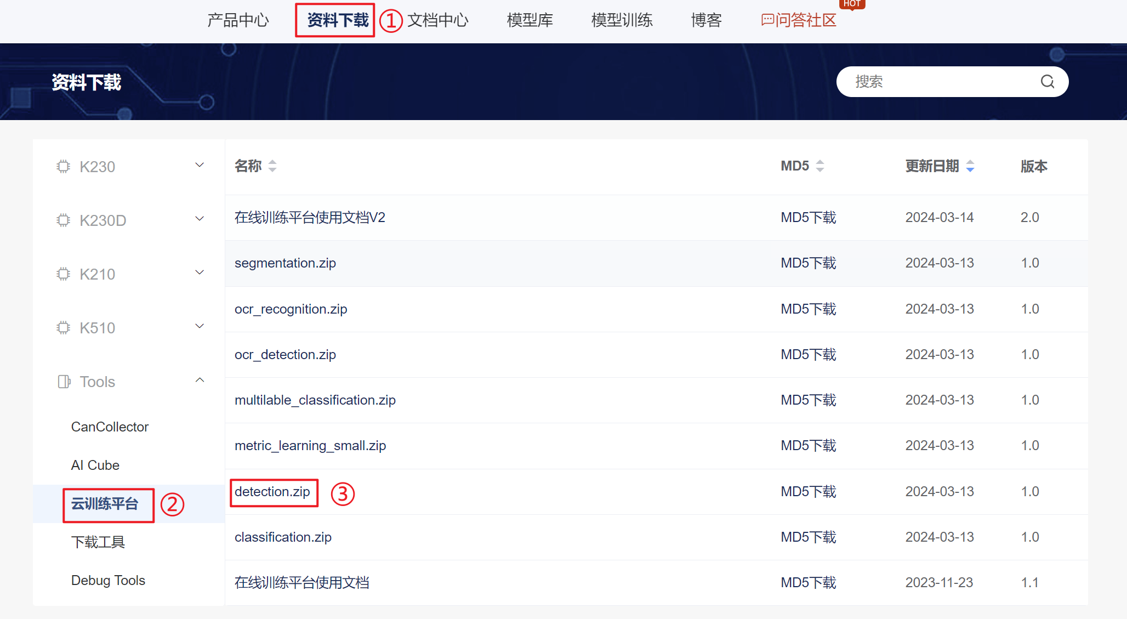Click the 版本 column header
The image size is (1127, 619).
pos(1034,166)
